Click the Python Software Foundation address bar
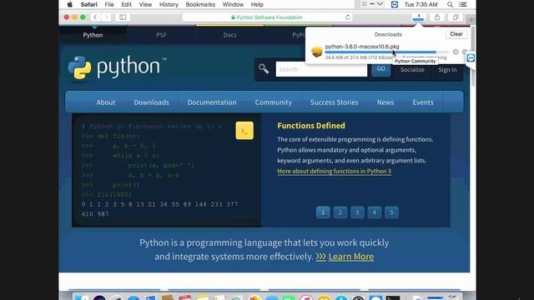The width and height of the screenshot is (534, 300). 267,17
